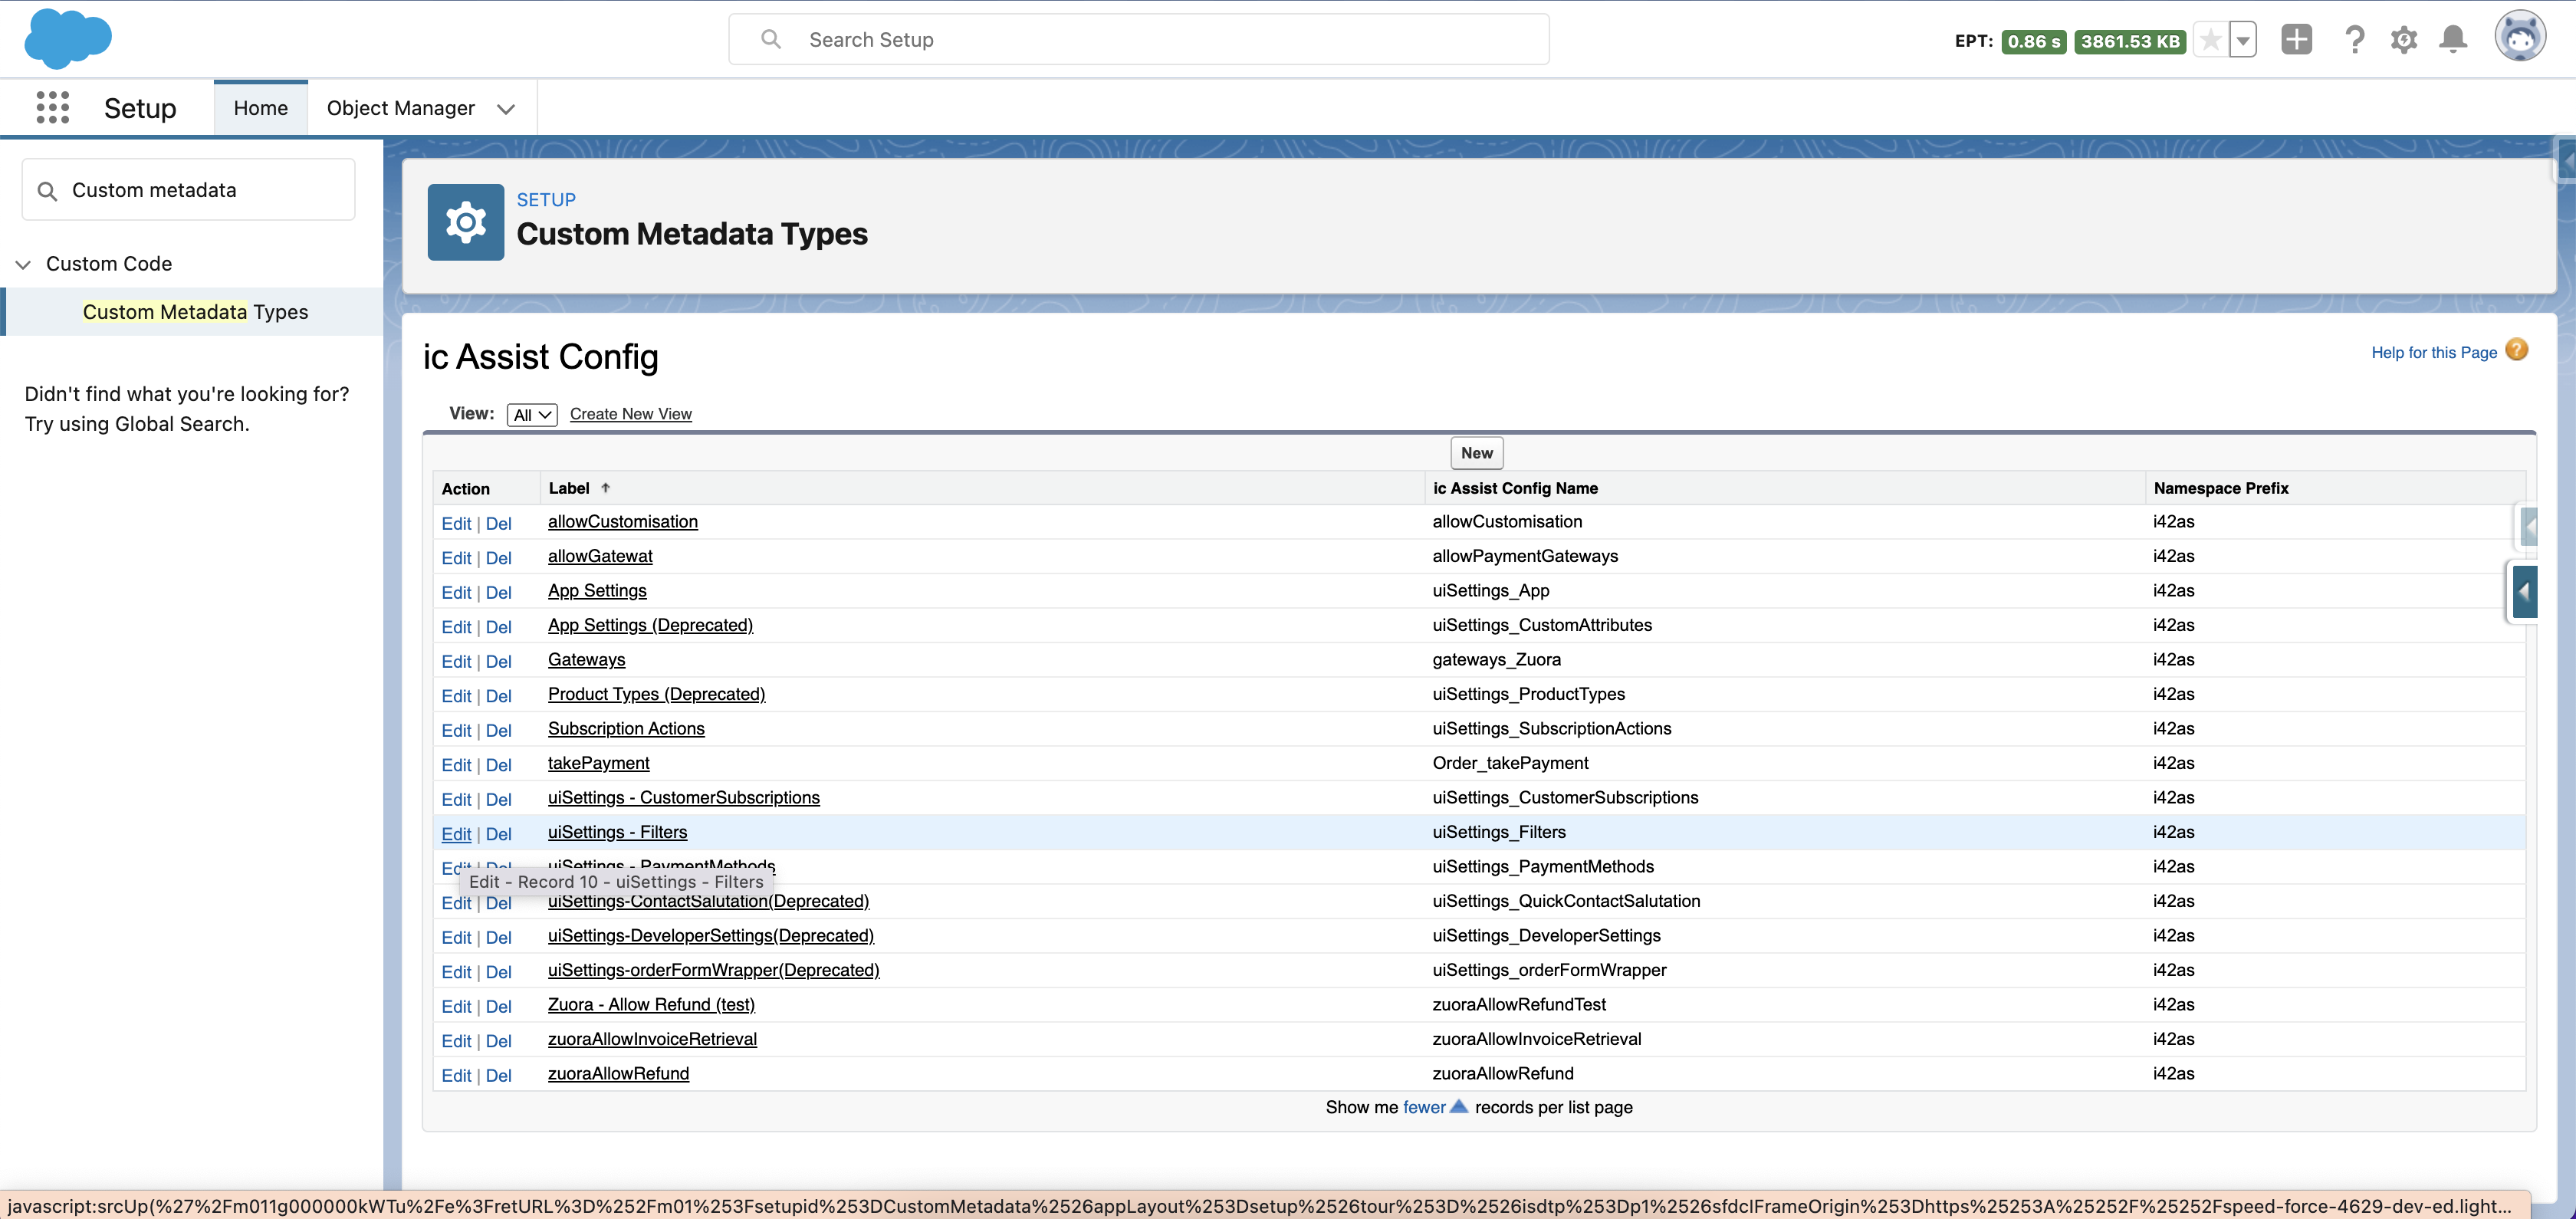Open uiSettings-ContactSalutation(Deprecated) record

click(x=708, y=902)
